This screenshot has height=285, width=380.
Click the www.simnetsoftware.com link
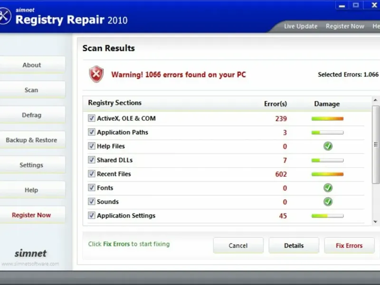[30, 264]
